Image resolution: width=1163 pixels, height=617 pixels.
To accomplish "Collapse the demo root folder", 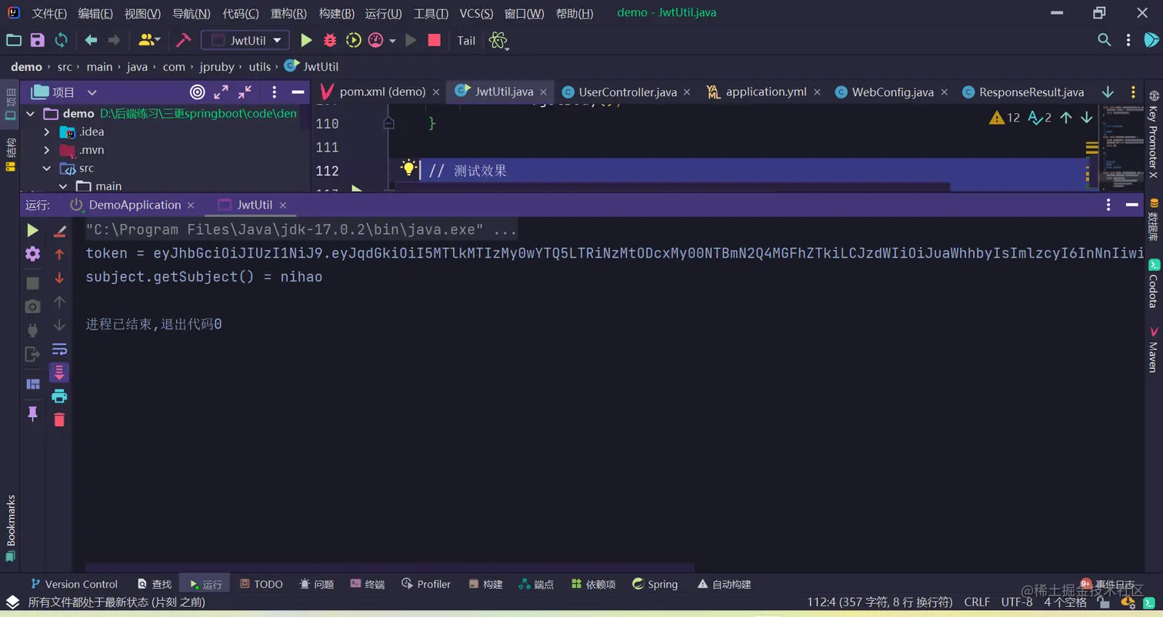I will (x=31, y=114).
